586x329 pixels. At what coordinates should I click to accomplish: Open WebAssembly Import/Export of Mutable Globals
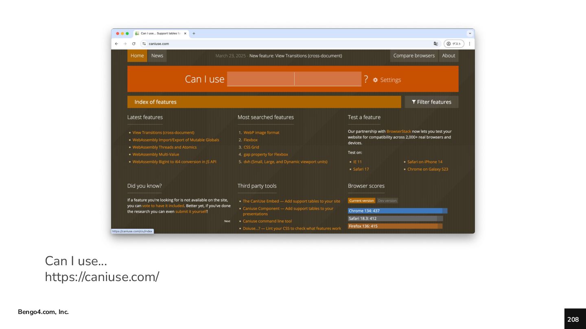click(x=176, y=140)
